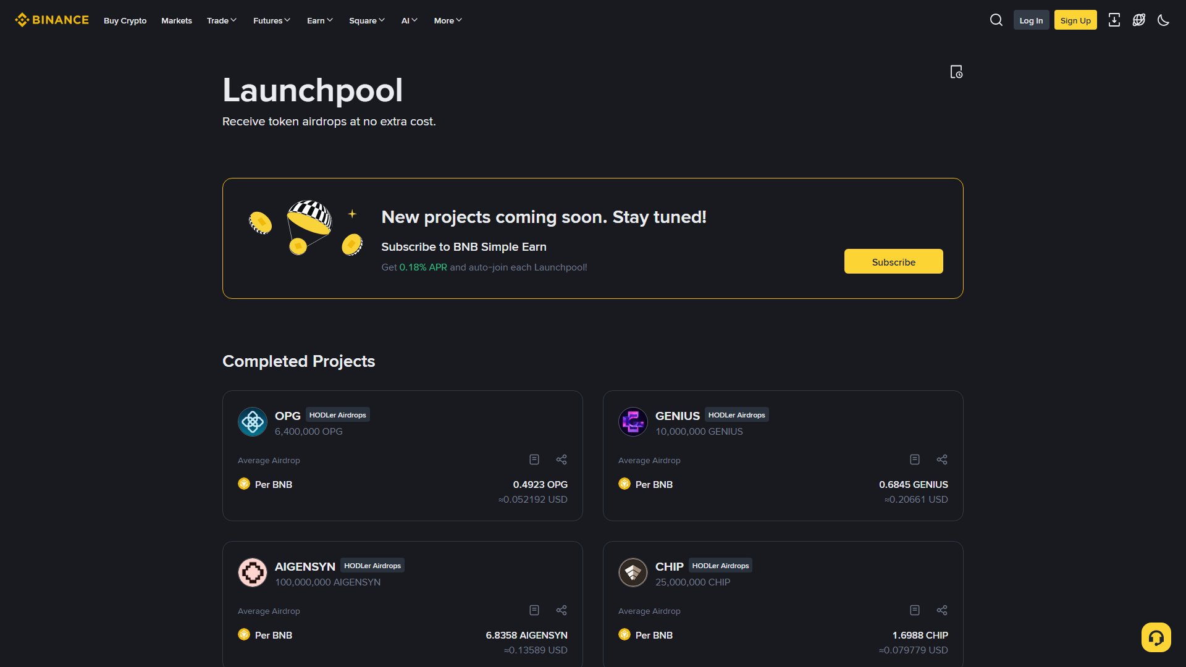
Task: Click HODLer Airdrops tag on AIGENSYN
Action: click(x=372, y=566)
